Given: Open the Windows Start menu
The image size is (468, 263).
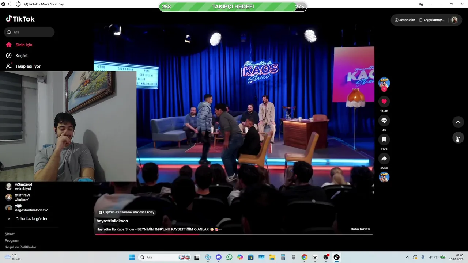Looking at the screenshot, I should tap(132, 257).
